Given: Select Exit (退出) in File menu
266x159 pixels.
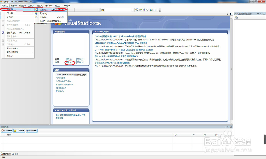Looking at the screenshot, I should coord(18,56).
